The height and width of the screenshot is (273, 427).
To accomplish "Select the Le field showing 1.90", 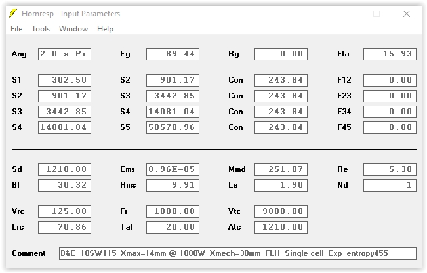I will pos(281,185).
